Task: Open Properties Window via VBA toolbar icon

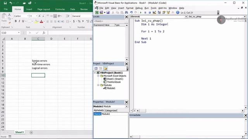Action: (164, 12)
